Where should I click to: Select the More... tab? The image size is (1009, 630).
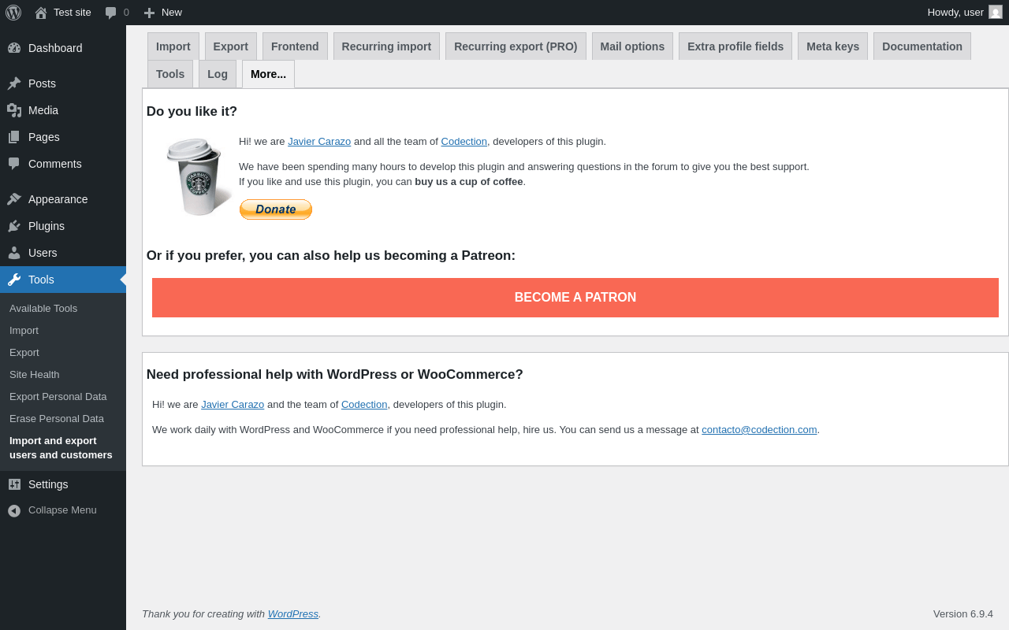(268, 74)
